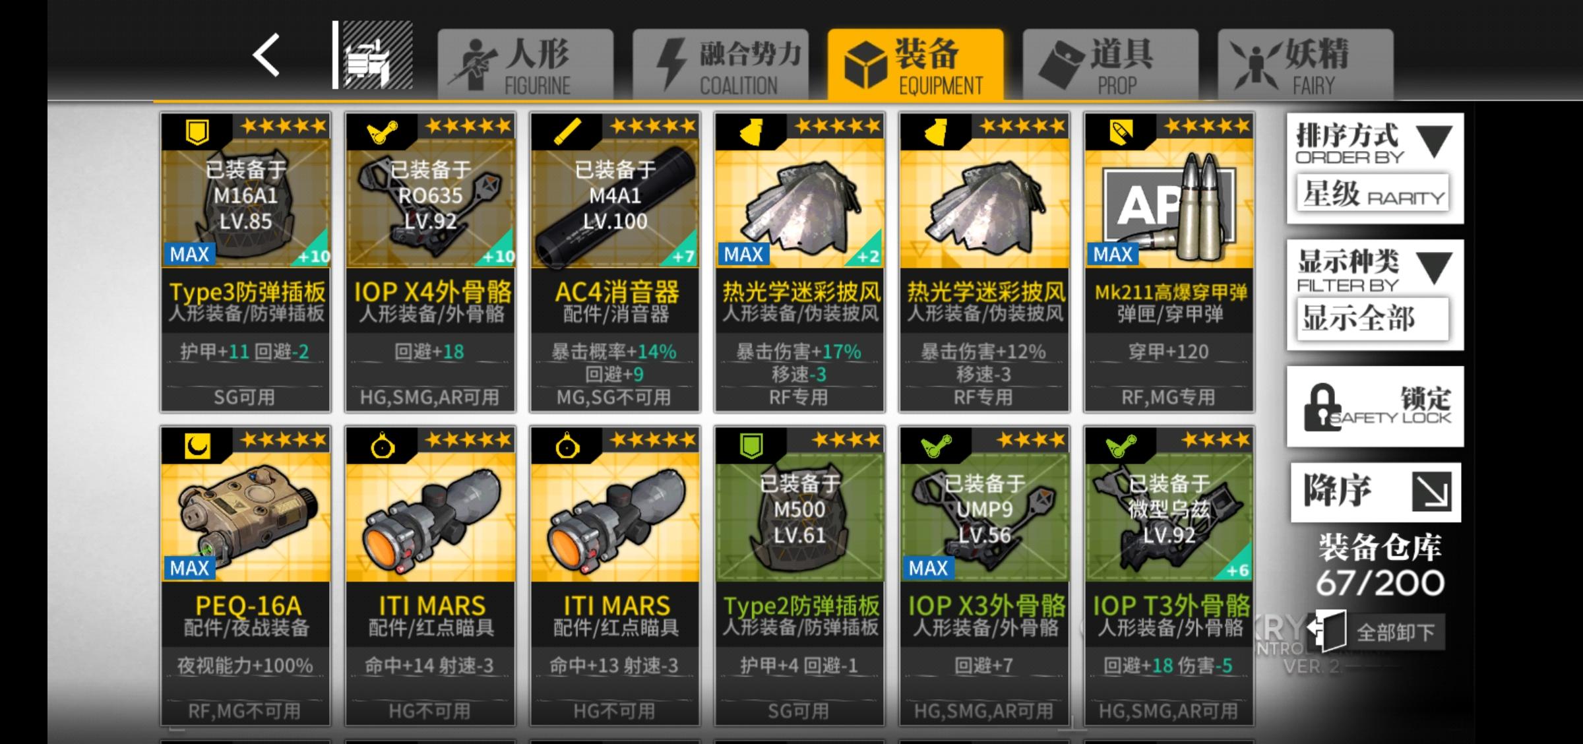Go back using the left arrow icon
This screenshot has height=744, width=1583.
pyautogui.click(x=266, y=55)
